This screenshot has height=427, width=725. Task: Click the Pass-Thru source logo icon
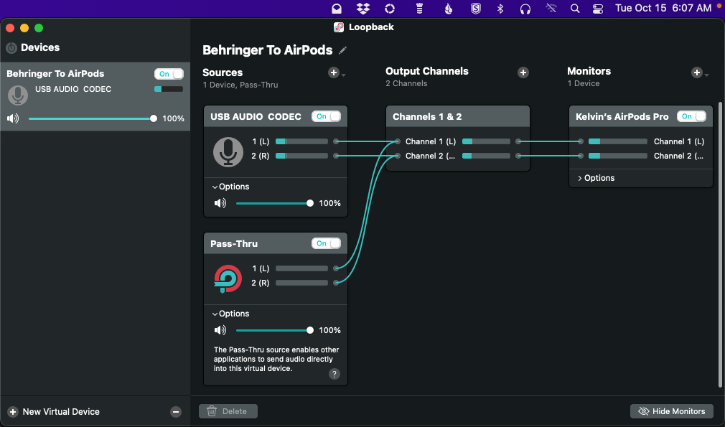click(228, 278)
